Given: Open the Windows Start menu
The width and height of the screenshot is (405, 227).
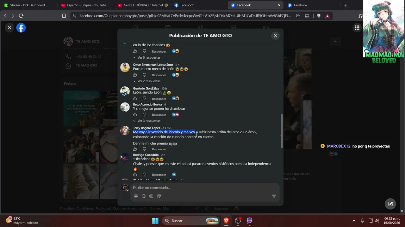Looking at the screenshot, I should 155,221.
